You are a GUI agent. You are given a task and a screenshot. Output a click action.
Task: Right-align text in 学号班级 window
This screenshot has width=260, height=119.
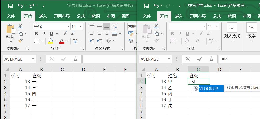point(107,34)
